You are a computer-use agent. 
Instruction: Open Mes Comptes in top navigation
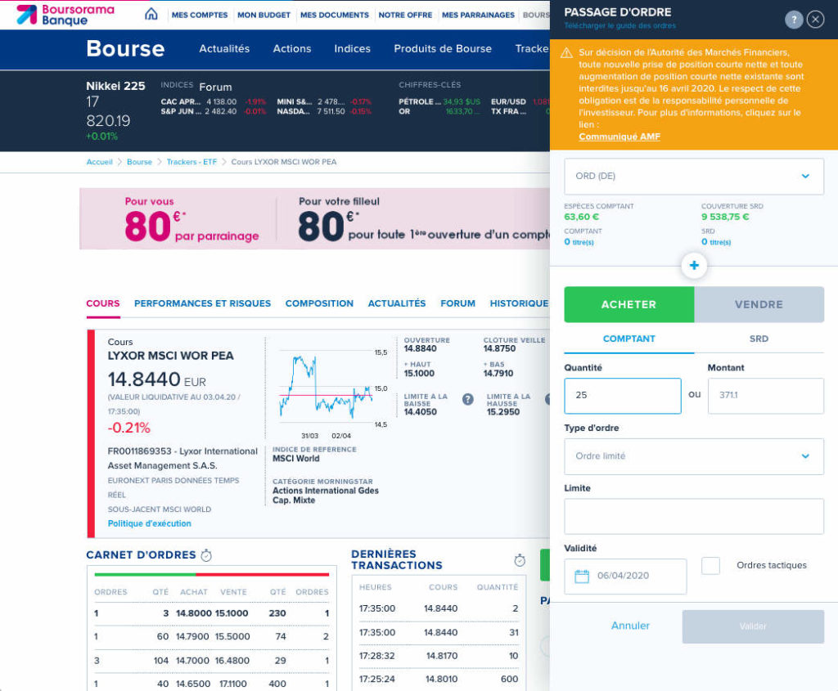click(200, 15)
